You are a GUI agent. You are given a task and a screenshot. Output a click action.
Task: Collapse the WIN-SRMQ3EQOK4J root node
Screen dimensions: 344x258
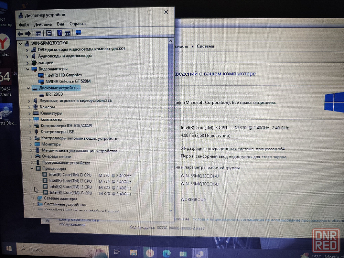click(x=21, y=44)
